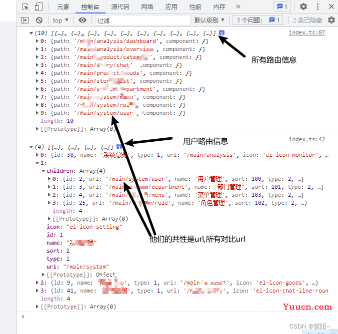Click the length: 10 property
Viewport: 338px width, 334px height.
click(x=57, y=121)
